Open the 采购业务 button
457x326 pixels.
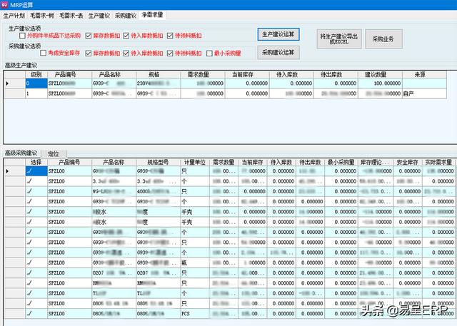[383, 39]
